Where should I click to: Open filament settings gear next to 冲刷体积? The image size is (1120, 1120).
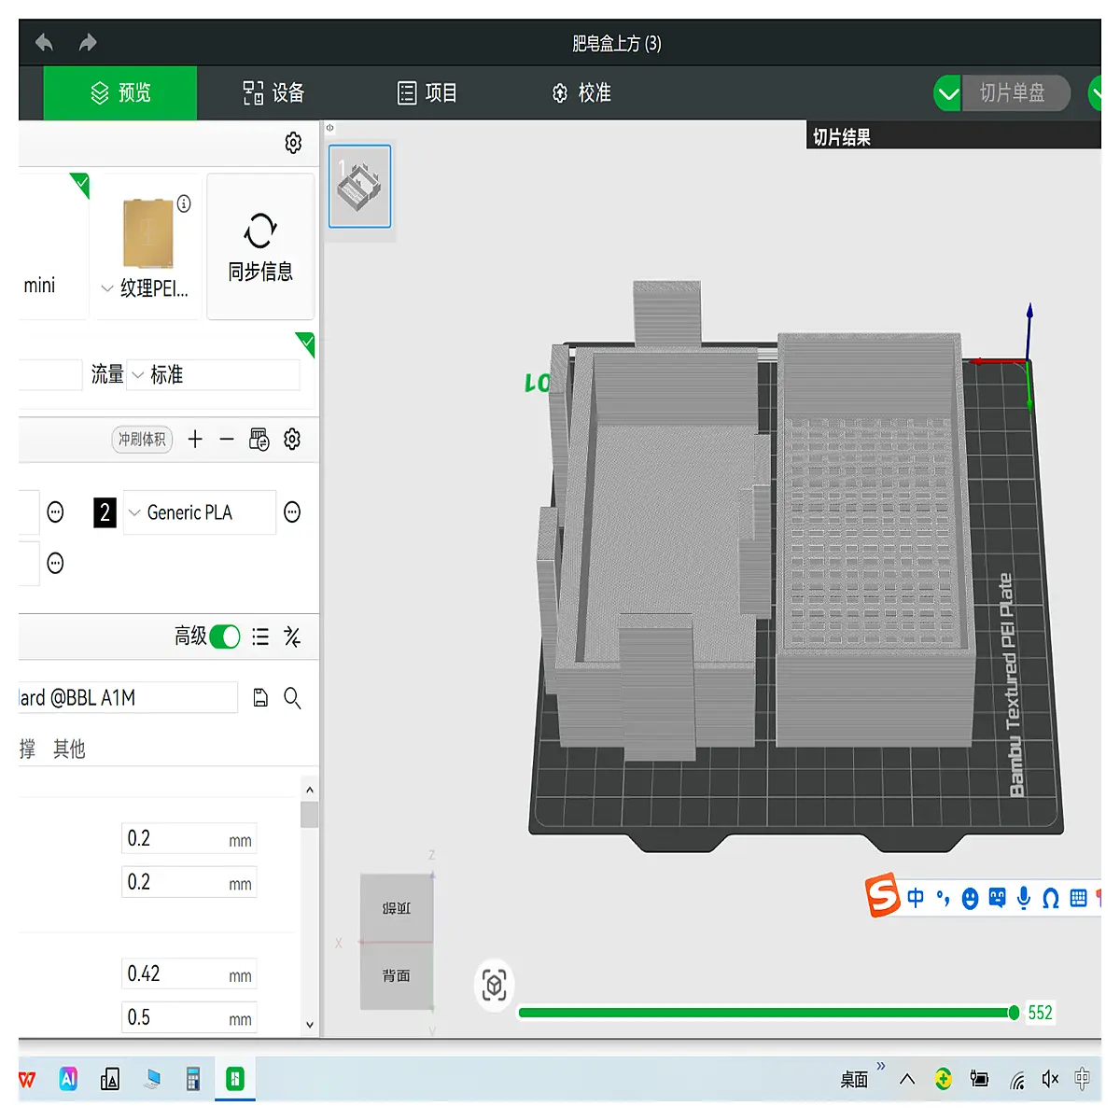[292, 439]
